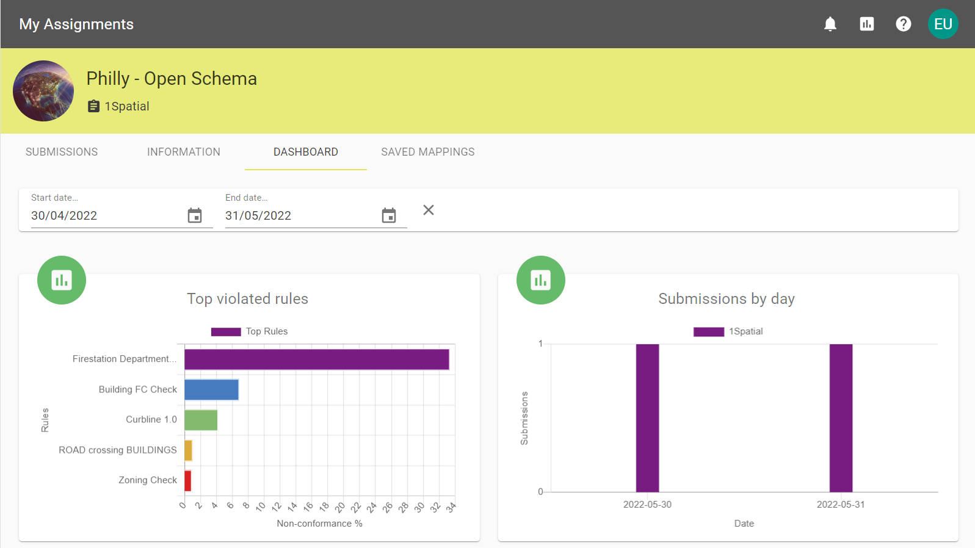
Task: Open the chart reports icon in header
Action: (867, 24)
